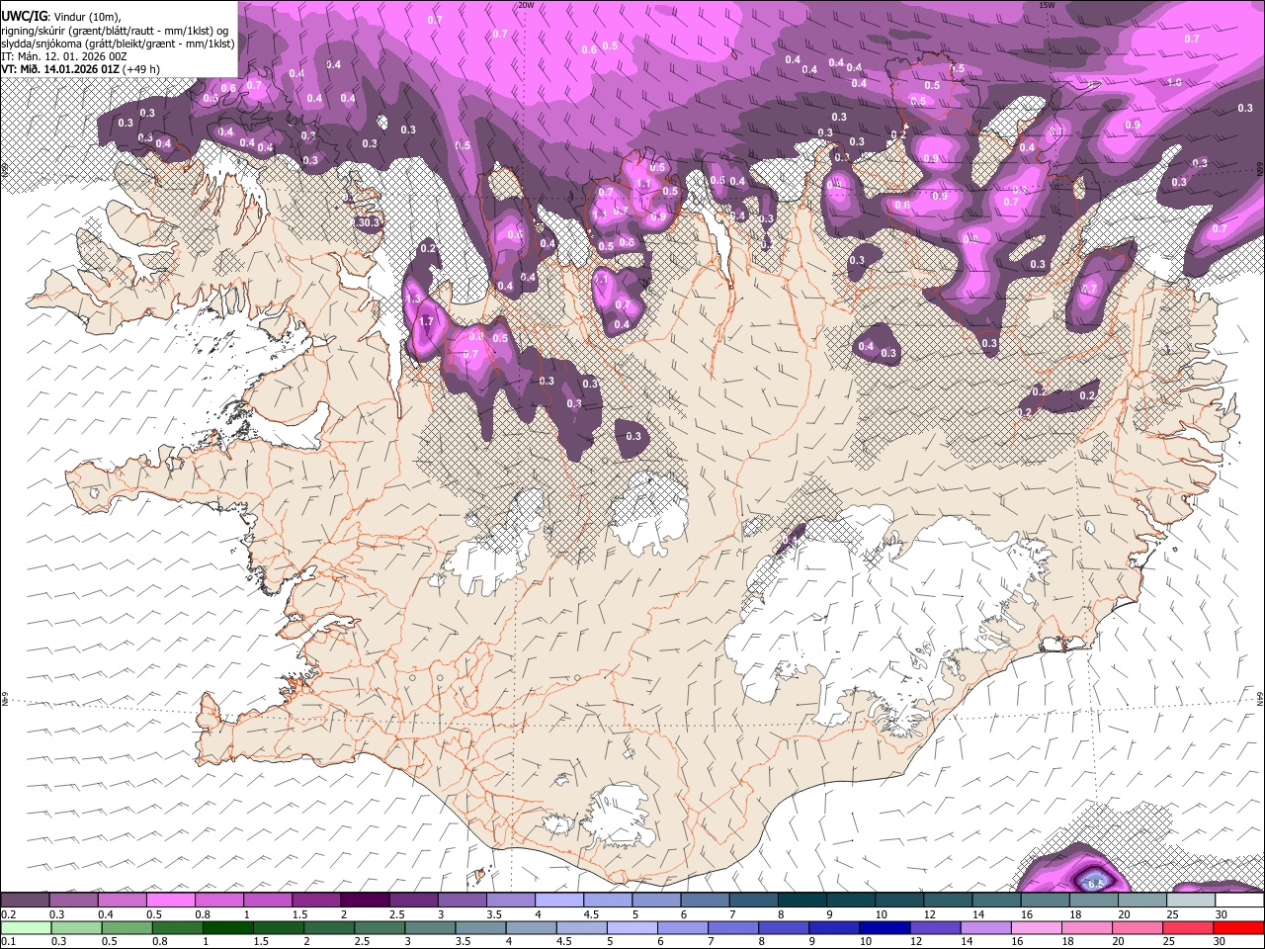Click the snow-scale swatch between 1 and 1.5
The height and width of the screenshot is (949, 1265).
267,901
